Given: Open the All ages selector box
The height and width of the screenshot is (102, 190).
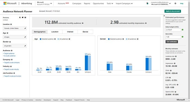Looking at the screenshot, I should [15, 37].
